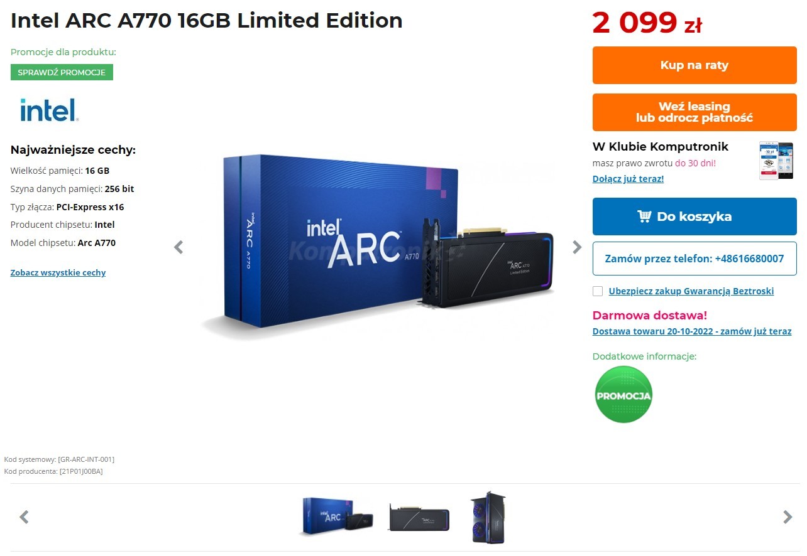Click the Kup na raty button
807x556 pixels.
[x=694, y=65]
